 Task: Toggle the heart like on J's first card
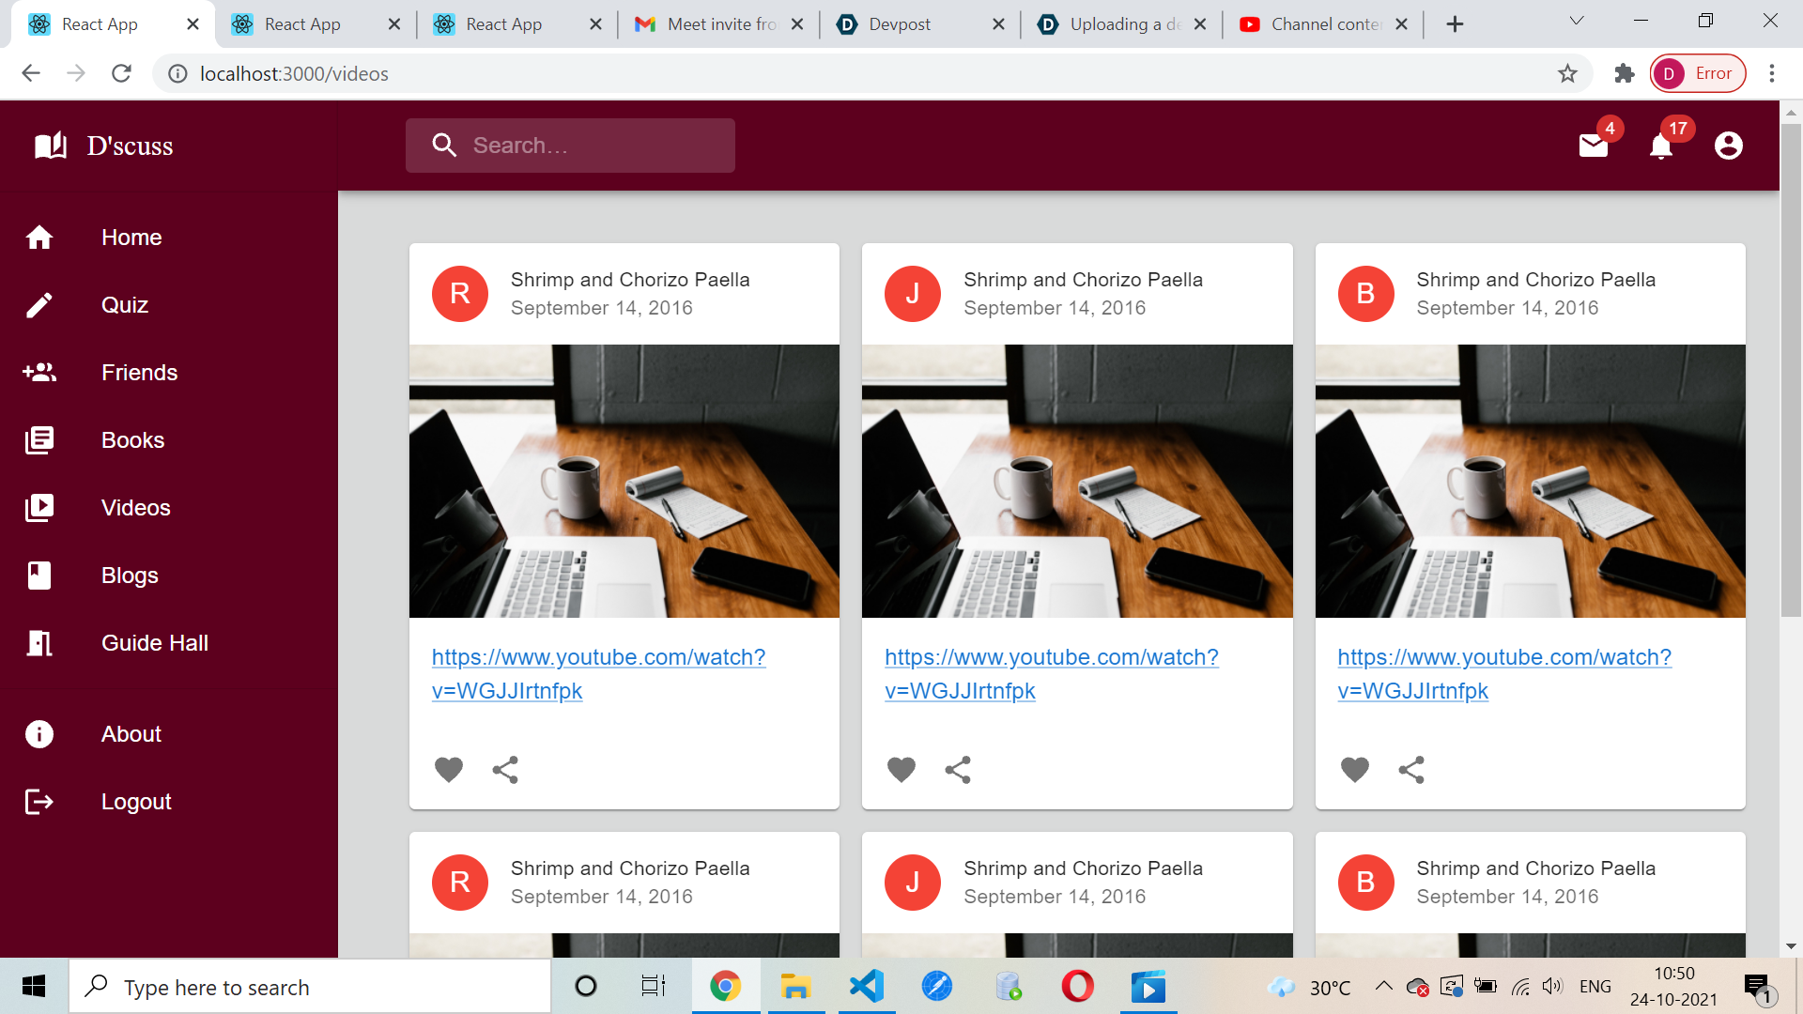tap(901, 770)
